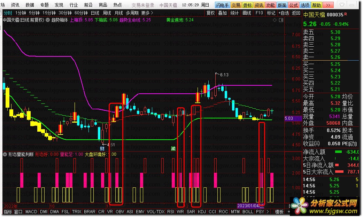Click the panel layout icon at chart top-right
This screenshot has height=217, width=363.
(x=281, y=20)
